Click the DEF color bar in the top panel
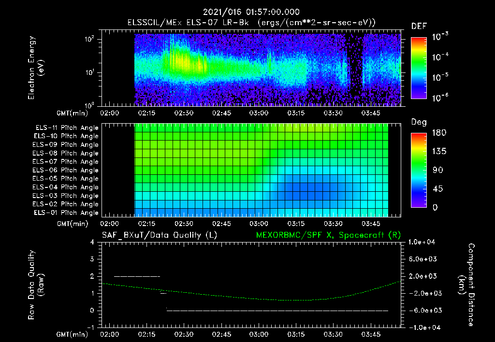This screenshot has width=495, height=342. 419,68
